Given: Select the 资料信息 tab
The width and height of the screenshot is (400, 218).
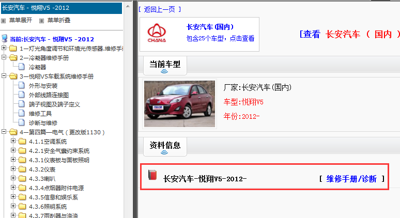Looking at the screenshot, I should click(165, 147).
